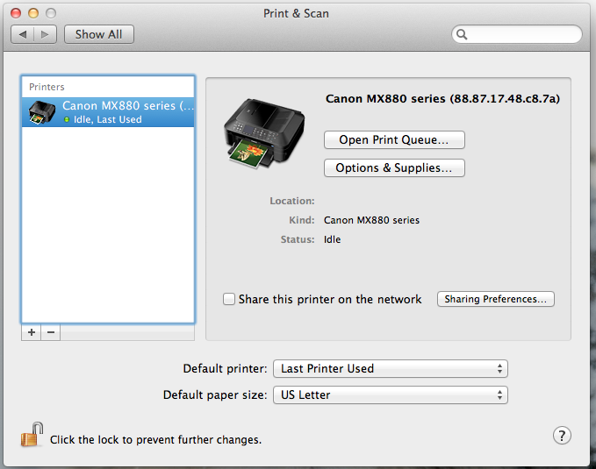Click the forward navigation arrow
The width and height of the screenshot is (596, 469).
click(46, 34)
